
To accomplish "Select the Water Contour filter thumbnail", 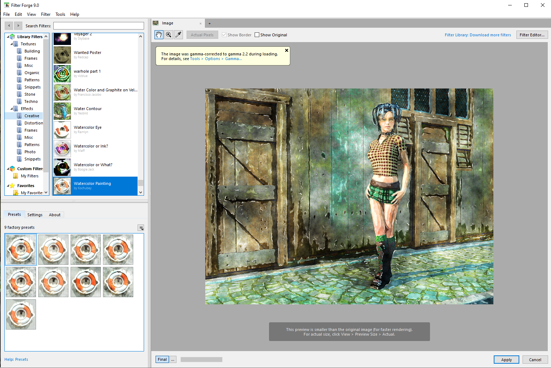I will point(62,111).
